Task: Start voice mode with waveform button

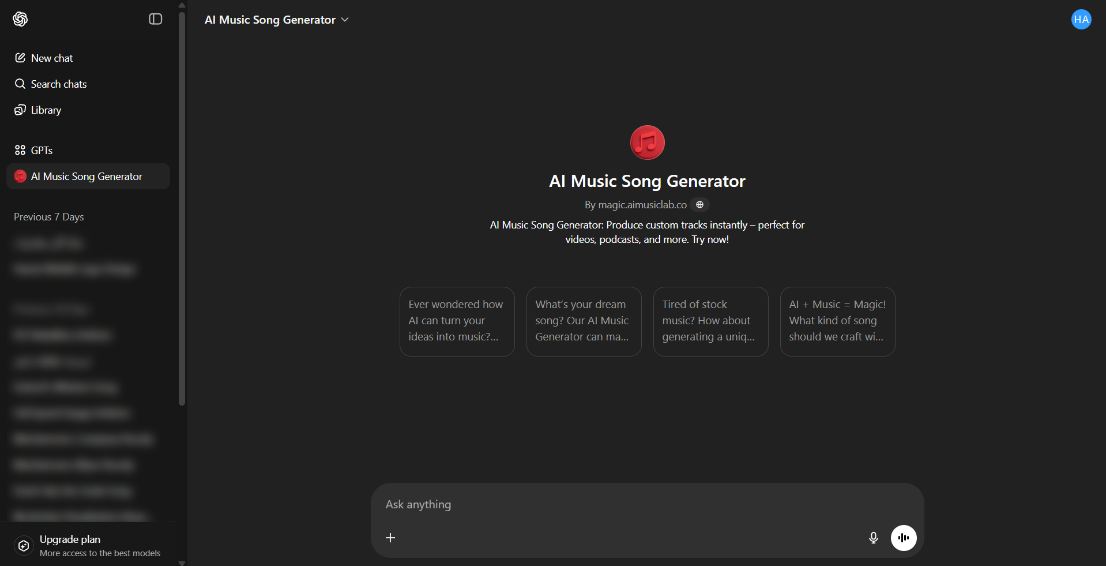Action: pyautogui.click(x=904, y=538)
